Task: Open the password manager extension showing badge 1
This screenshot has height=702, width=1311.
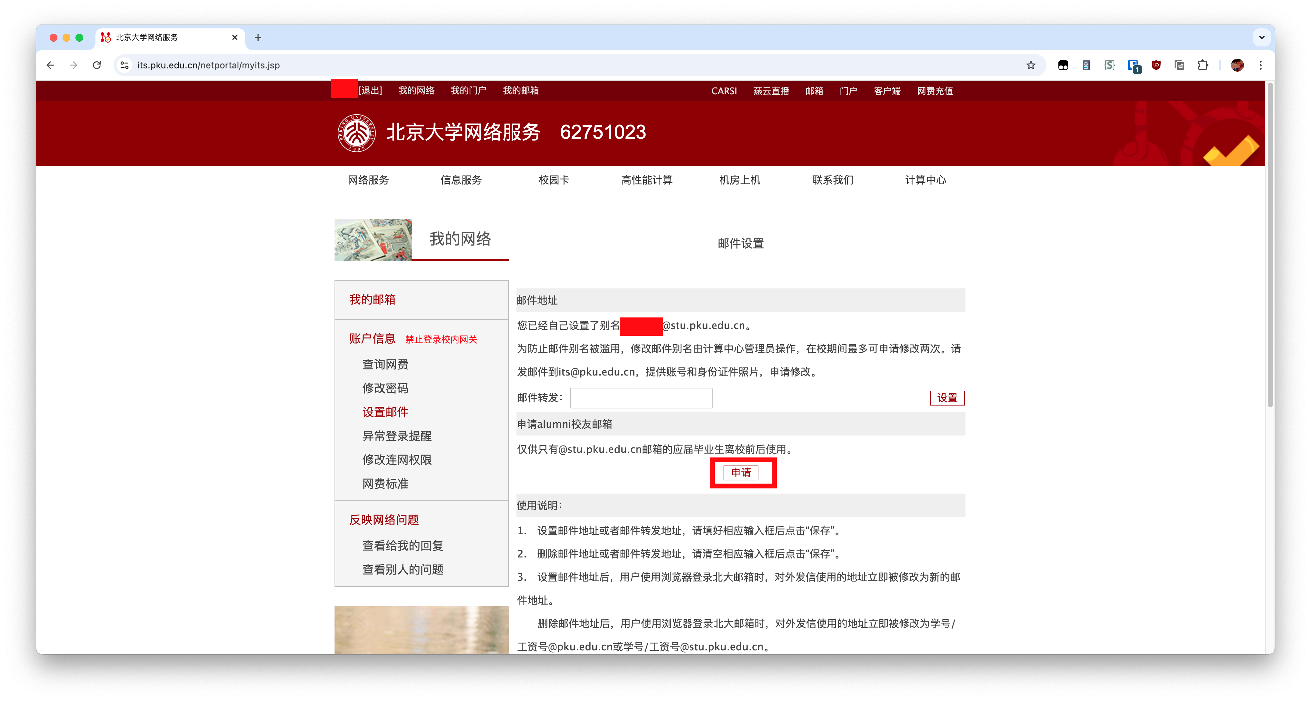Action: click(1133, 65)
